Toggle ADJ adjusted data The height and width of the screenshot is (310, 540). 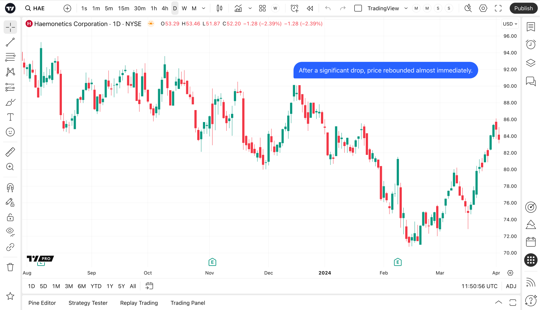point(511,286)
